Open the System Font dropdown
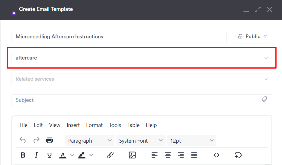Image resolution: width=282 pixels, height=165 pixels. [141, 141]
